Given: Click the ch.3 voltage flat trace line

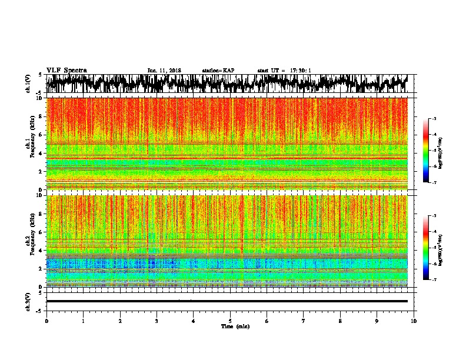Looking at the screenshot, I should [227, 301].
